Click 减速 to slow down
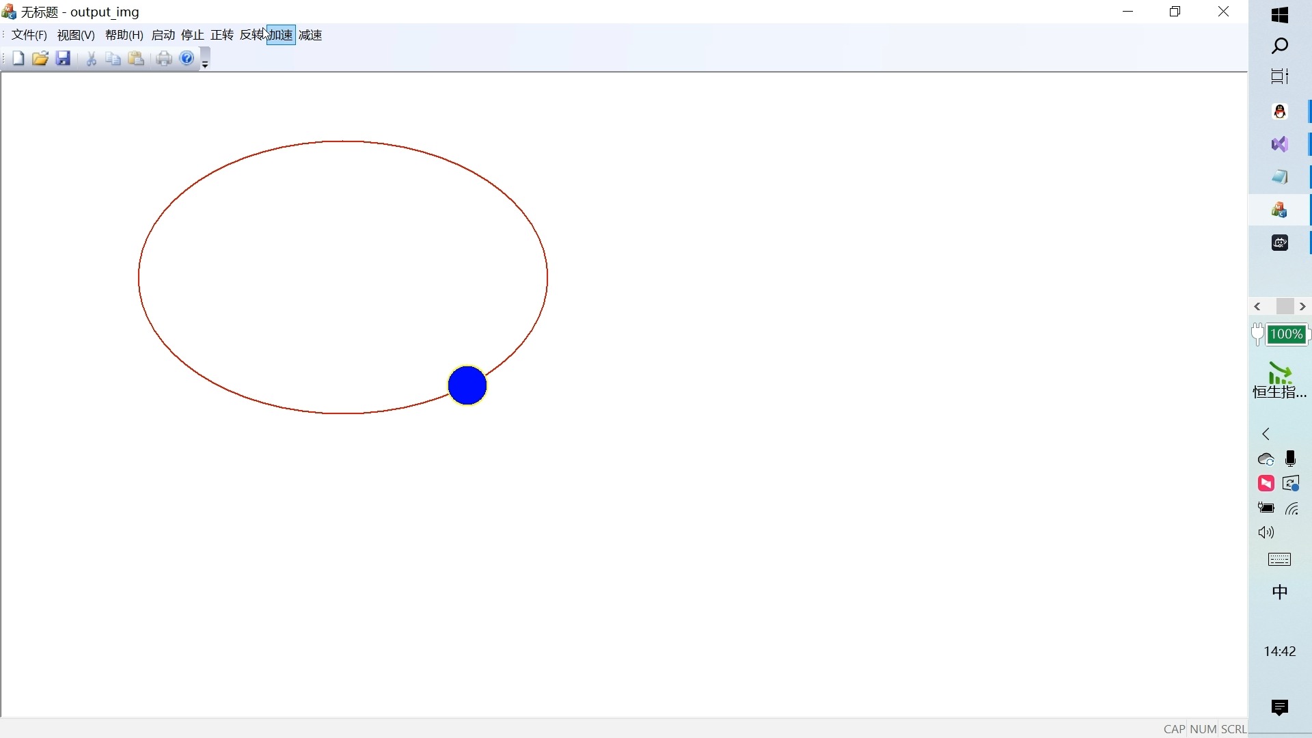Viewport: 1312px width, 738px height. coord(310,35)
